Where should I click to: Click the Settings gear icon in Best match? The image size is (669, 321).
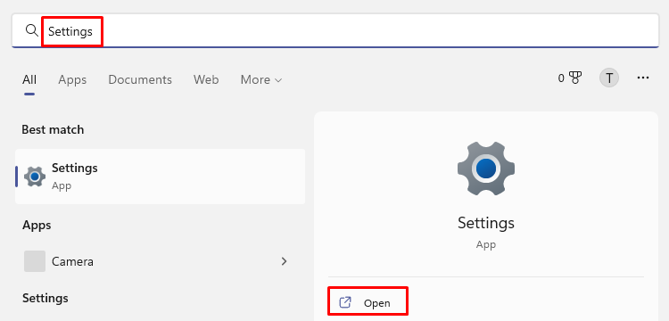[x=35, y=177]
